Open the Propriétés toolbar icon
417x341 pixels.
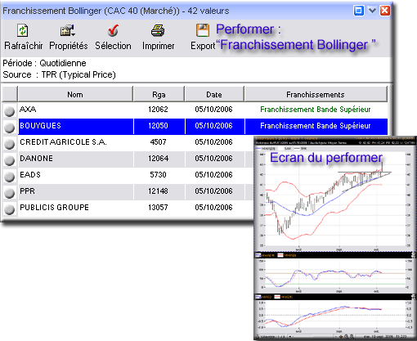(67, 30)
